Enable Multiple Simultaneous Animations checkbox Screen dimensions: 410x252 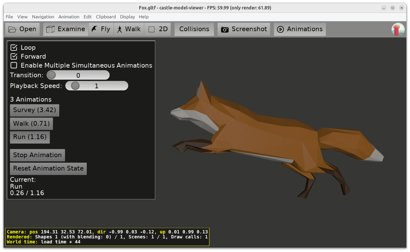[x=14, y=65]
